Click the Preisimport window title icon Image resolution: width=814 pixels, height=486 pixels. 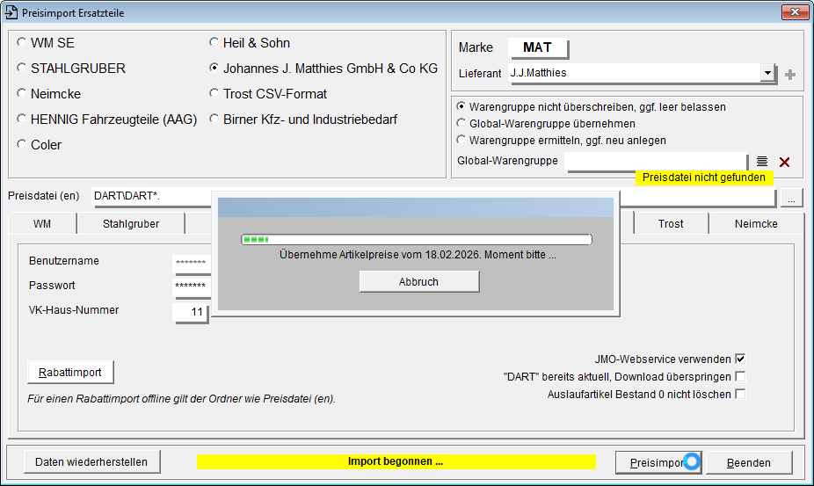click(x=11, y=12)
